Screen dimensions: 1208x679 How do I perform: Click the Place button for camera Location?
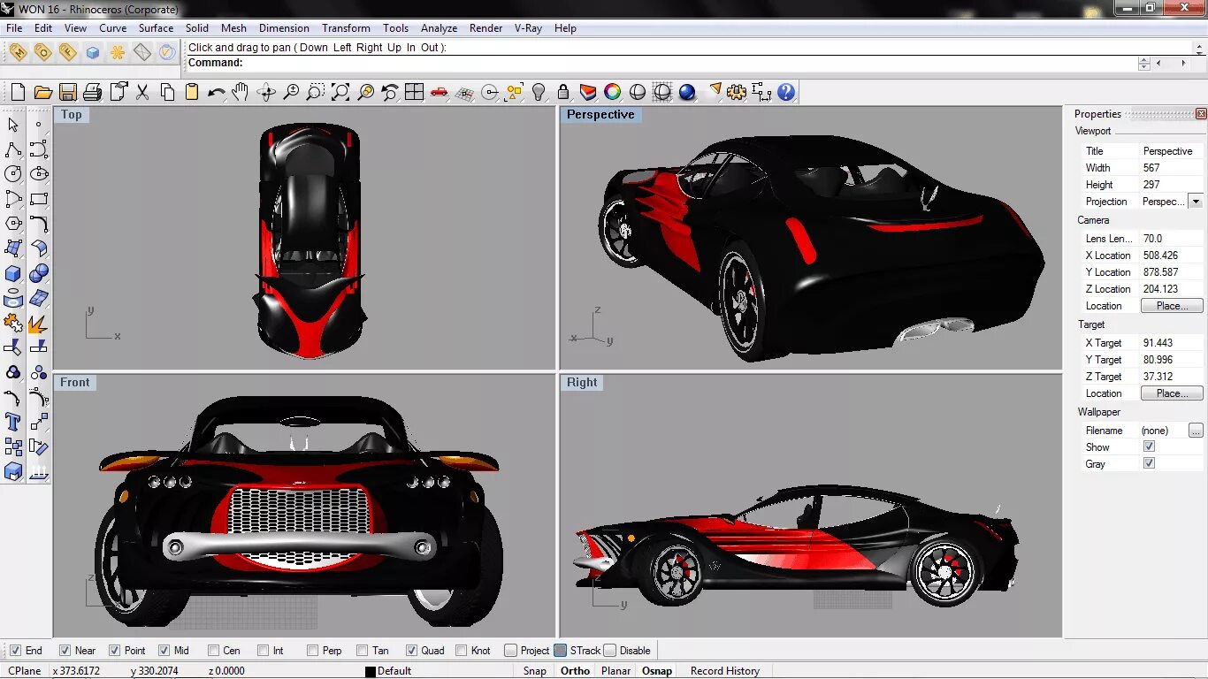point(1172,305)
